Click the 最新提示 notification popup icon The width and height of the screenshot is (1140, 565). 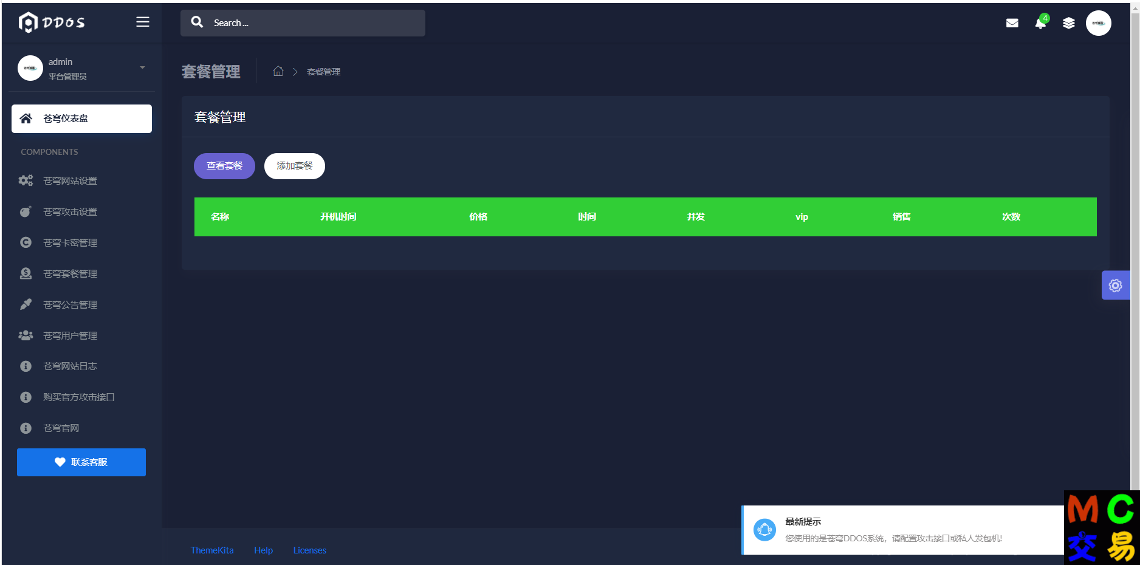click(764, 530)
